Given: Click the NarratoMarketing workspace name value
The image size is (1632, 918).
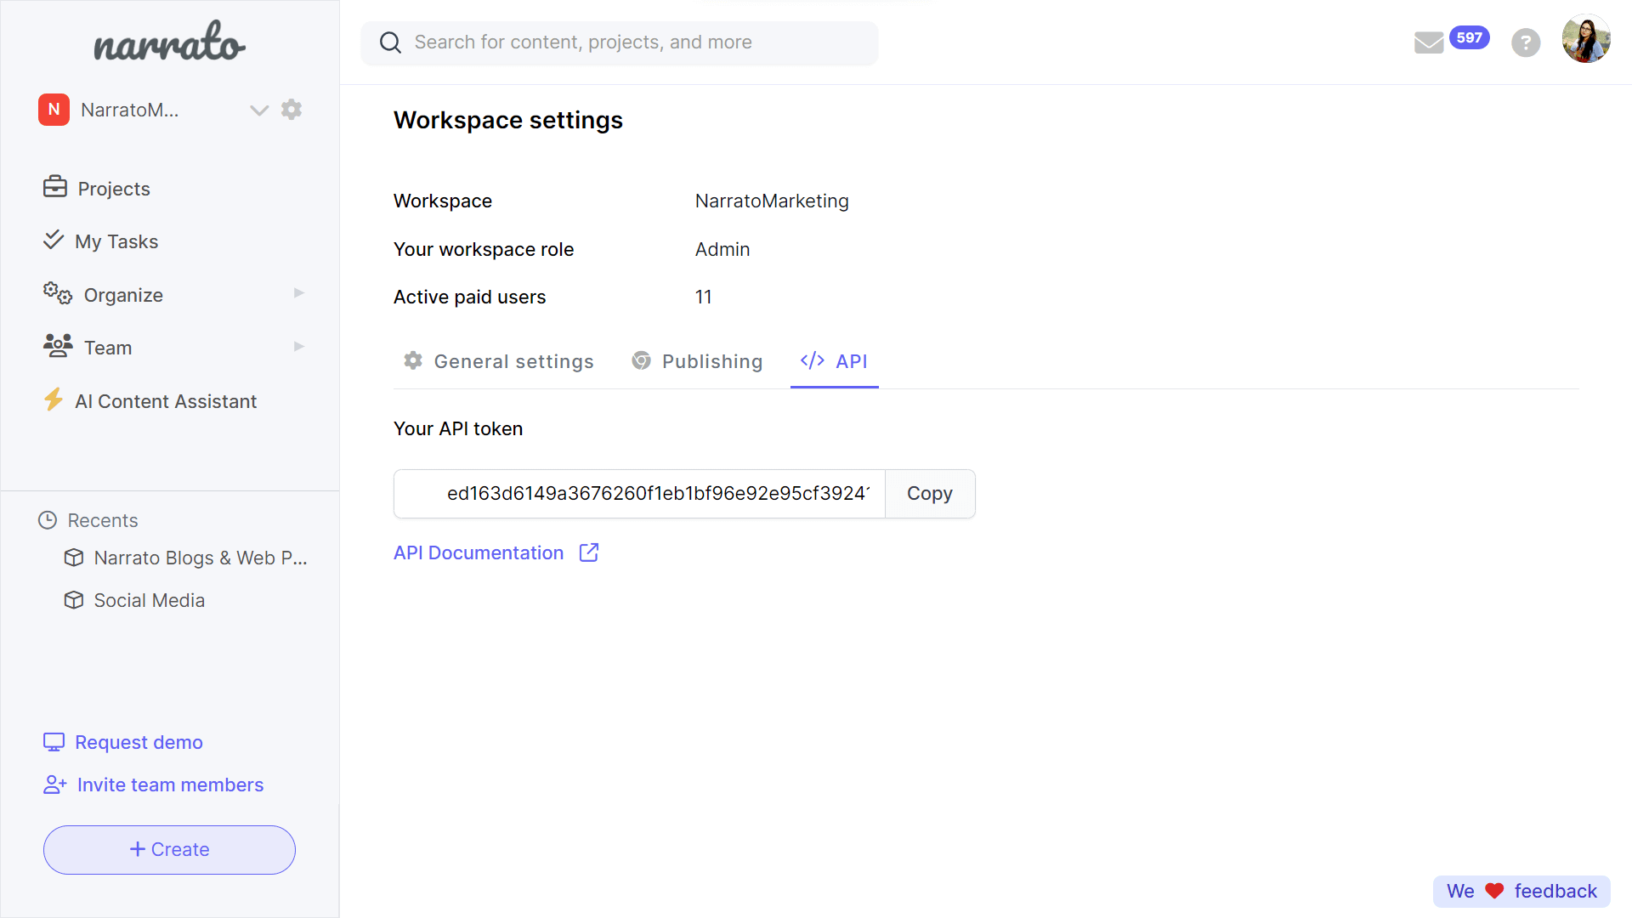Looking at the screenshot, I should click(x=772, y=201).
